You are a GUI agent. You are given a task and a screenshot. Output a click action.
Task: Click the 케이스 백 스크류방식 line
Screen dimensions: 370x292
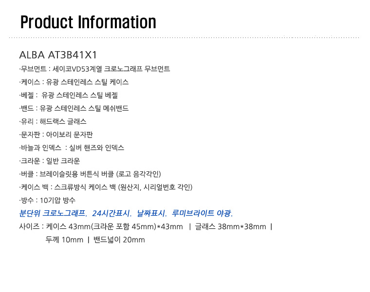(x=106, y=187)
